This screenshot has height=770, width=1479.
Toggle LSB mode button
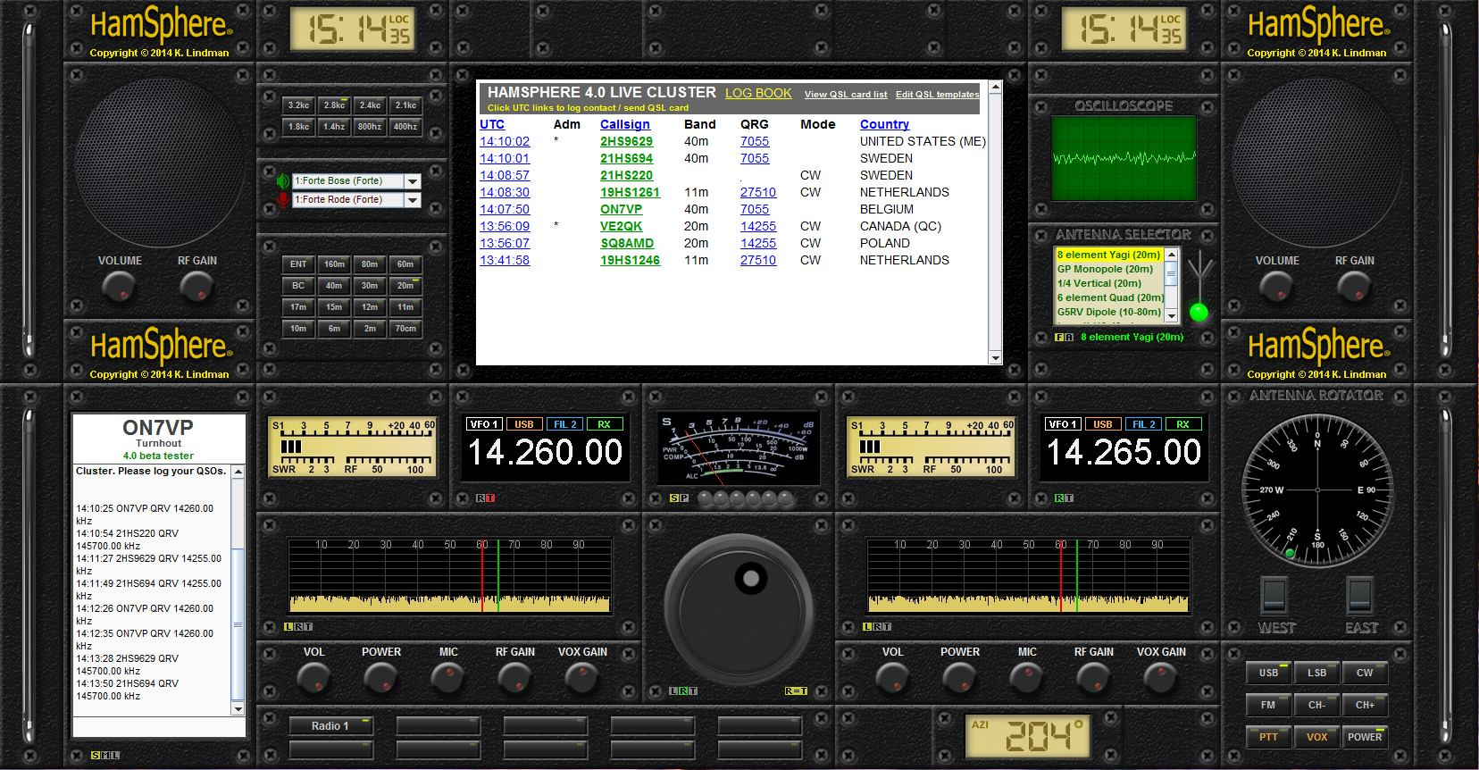[1316, 673]
